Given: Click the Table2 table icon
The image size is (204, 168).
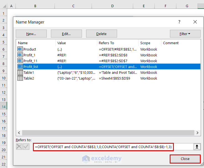Looking at the screenshot, I should [20, 78].
